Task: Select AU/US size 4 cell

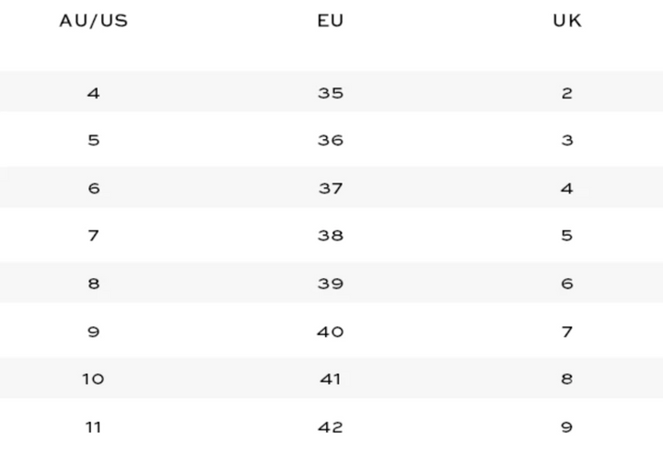Action: pos(93,93)
